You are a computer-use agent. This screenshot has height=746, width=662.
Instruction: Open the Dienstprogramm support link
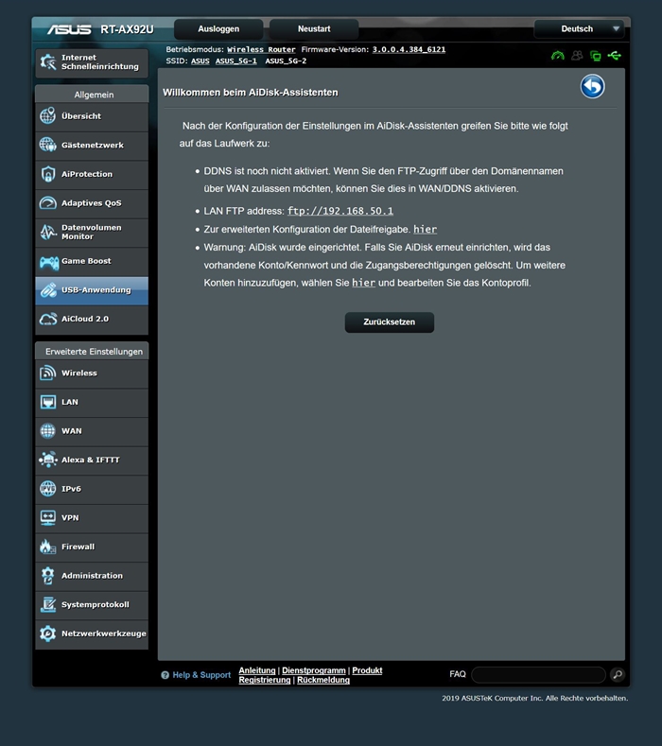[x=314, y=670]
